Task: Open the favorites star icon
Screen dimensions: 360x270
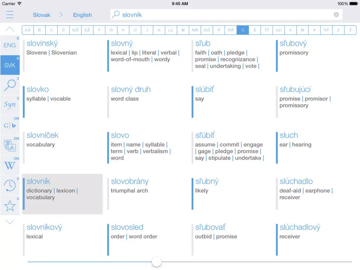Action: point(10,206)
